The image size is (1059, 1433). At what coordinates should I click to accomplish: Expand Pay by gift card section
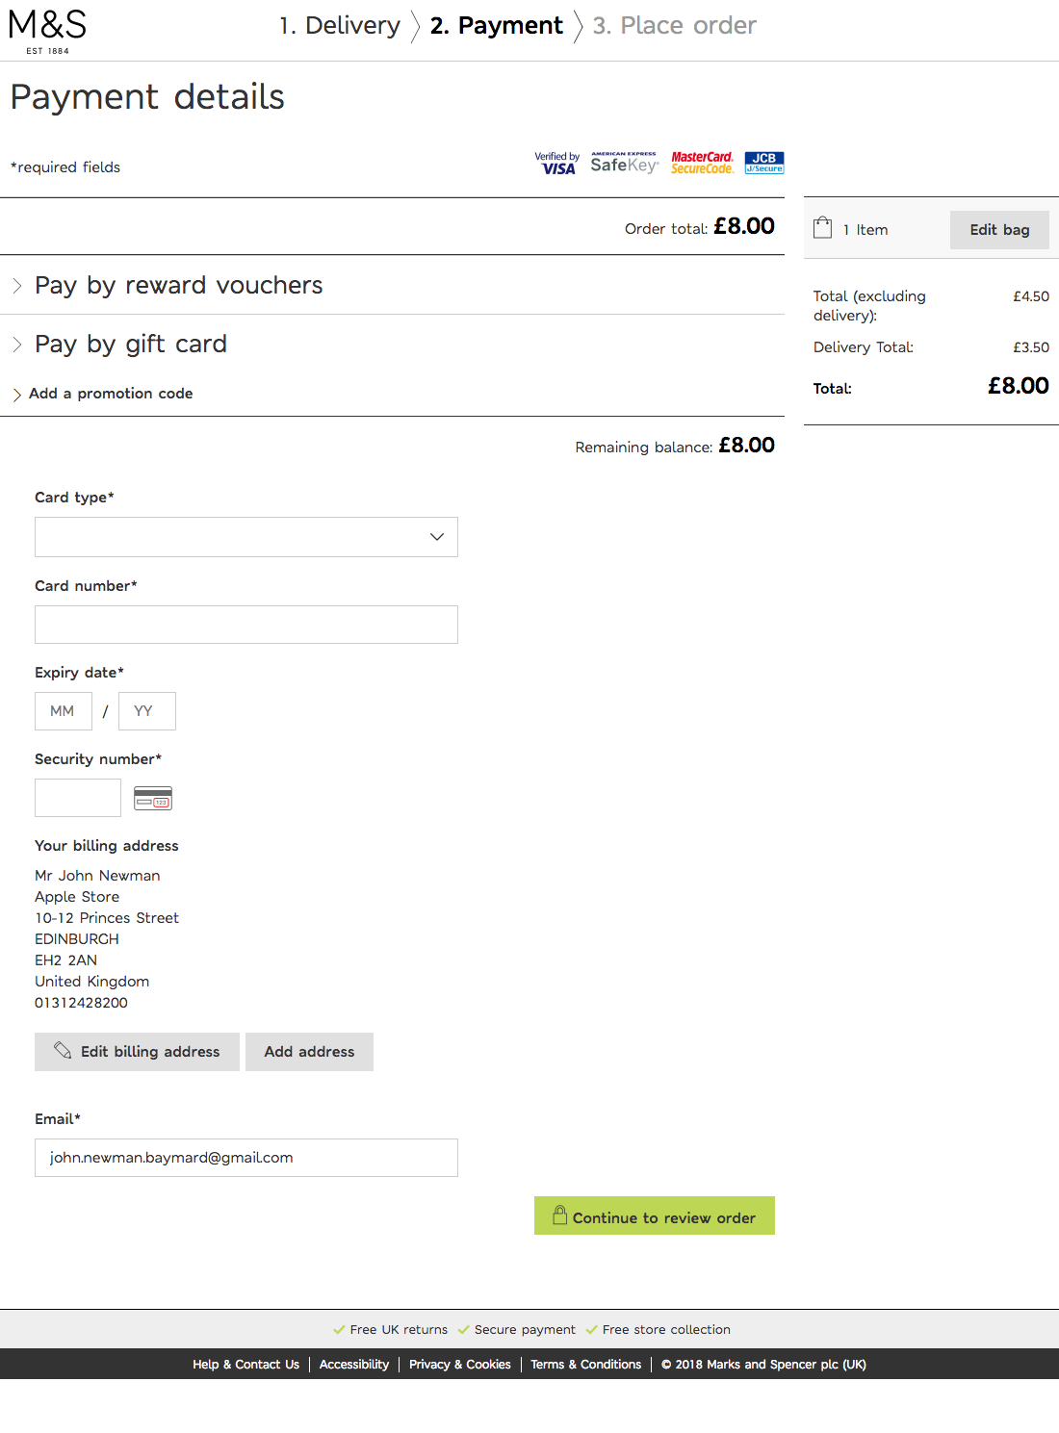click(130, 345)
